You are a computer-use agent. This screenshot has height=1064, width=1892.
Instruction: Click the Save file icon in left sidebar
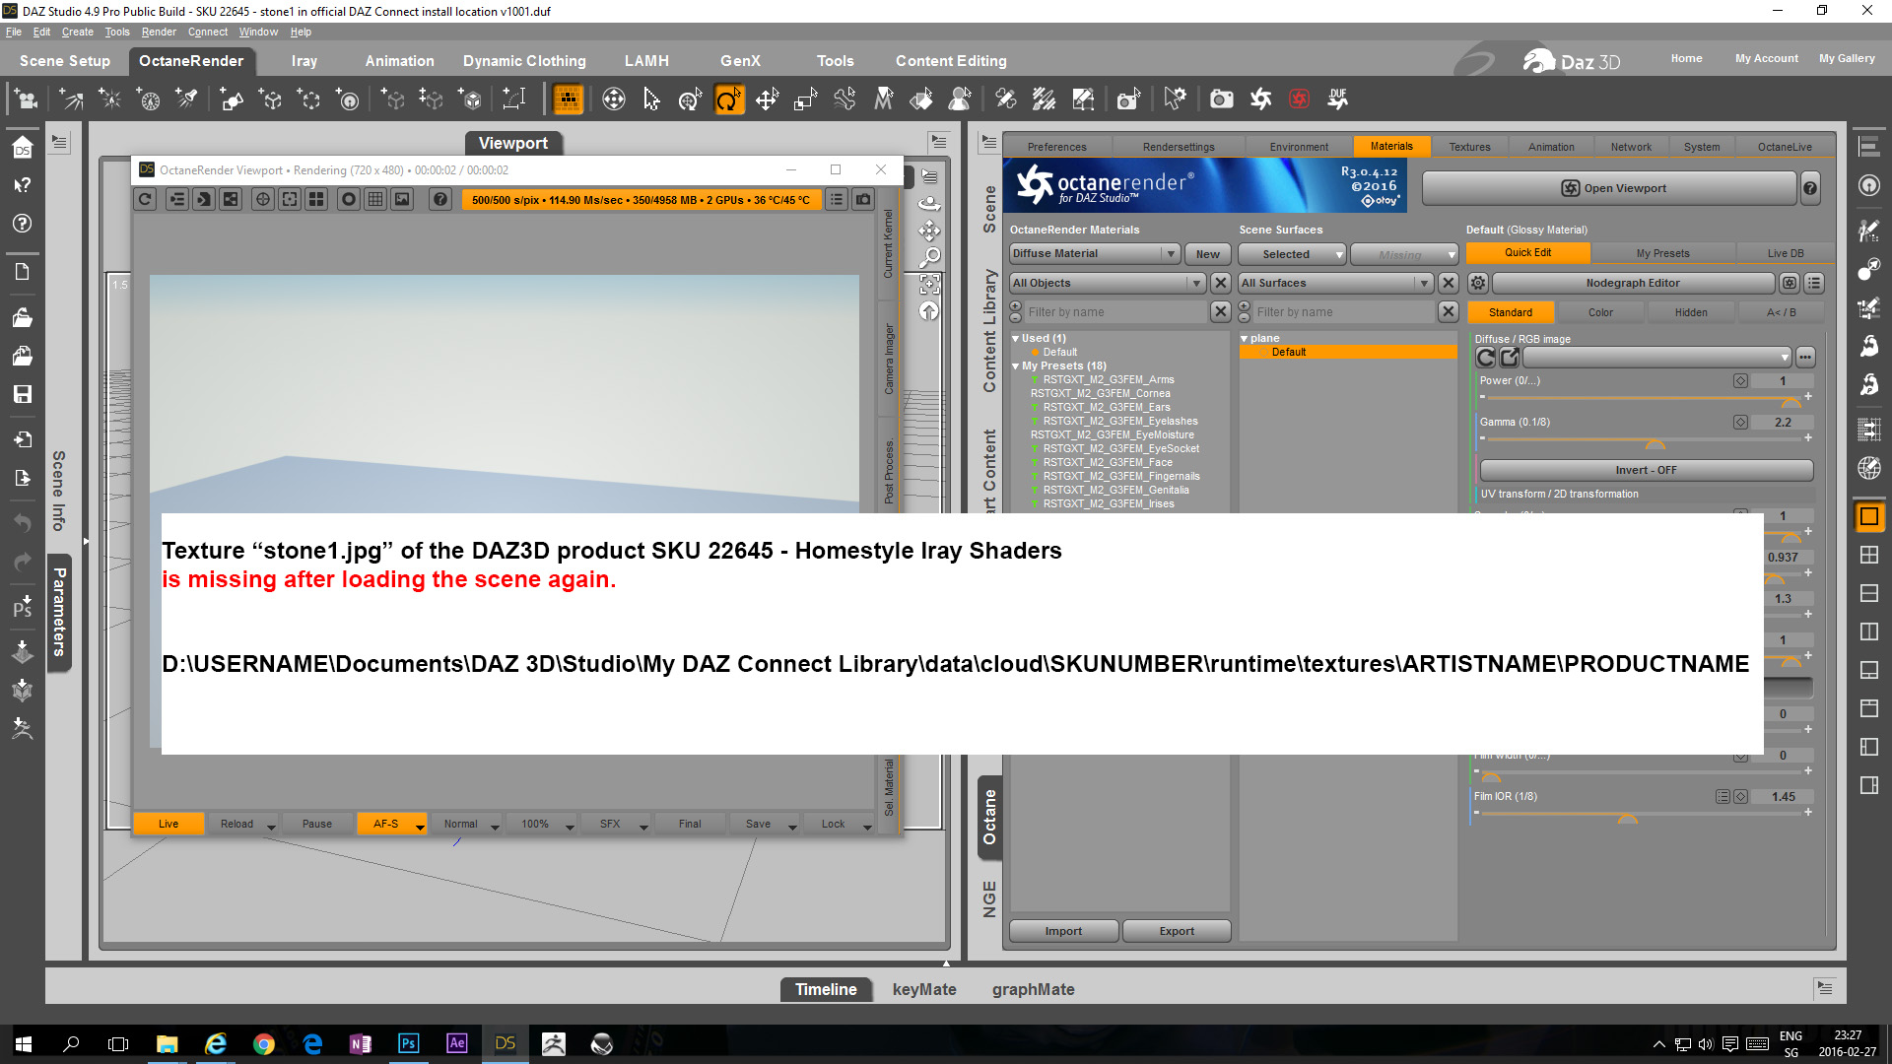click(22, 394)
